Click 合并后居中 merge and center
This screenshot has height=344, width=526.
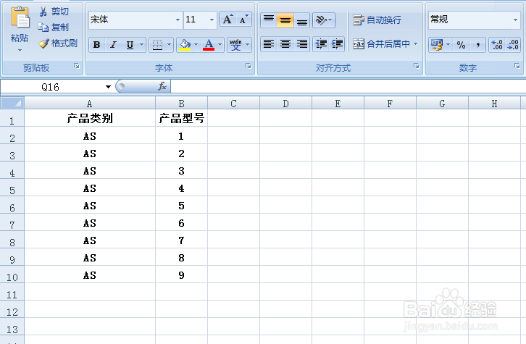(381, 44)
